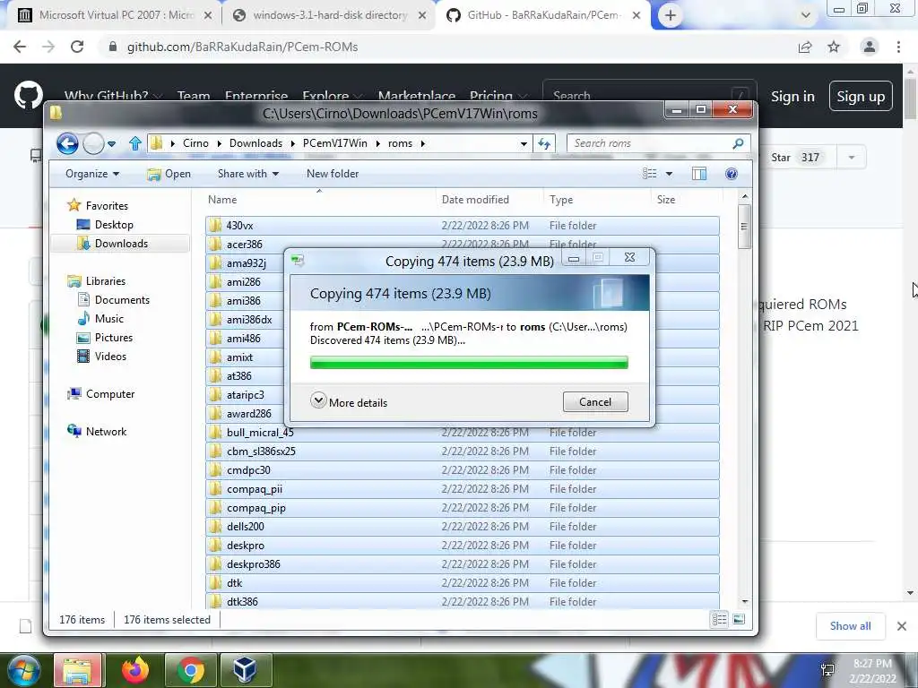Screen dimensions: 918x688
Task: Open the Share with menu
Action: (x=248, y=174)
